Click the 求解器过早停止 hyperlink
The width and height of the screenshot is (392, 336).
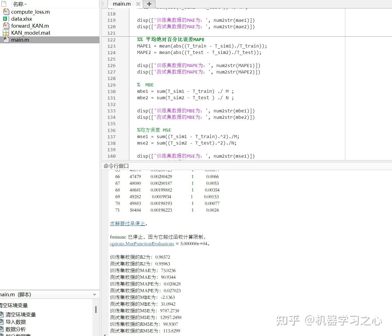(x=127, y=223)
